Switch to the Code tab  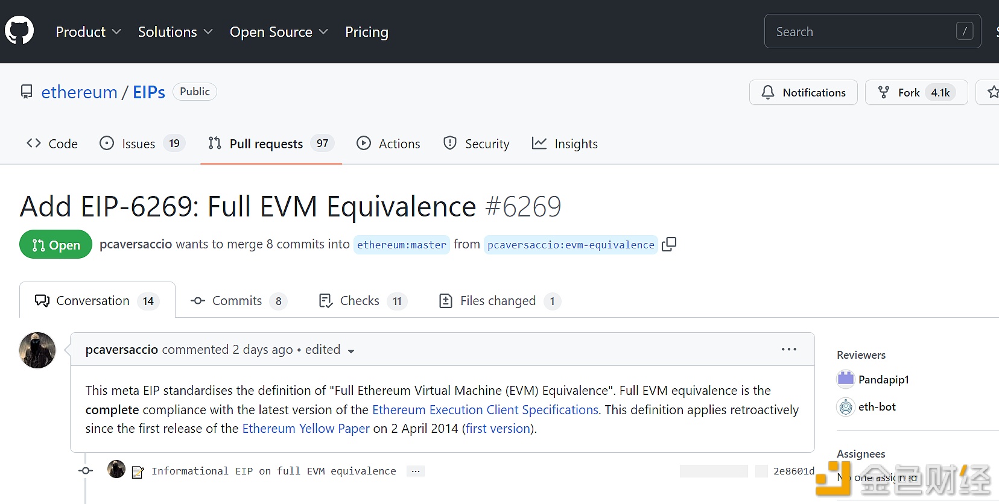[x=52, y=143]
